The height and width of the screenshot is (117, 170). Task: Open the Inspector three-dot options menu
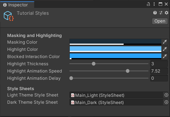click(x=154, y=4)
